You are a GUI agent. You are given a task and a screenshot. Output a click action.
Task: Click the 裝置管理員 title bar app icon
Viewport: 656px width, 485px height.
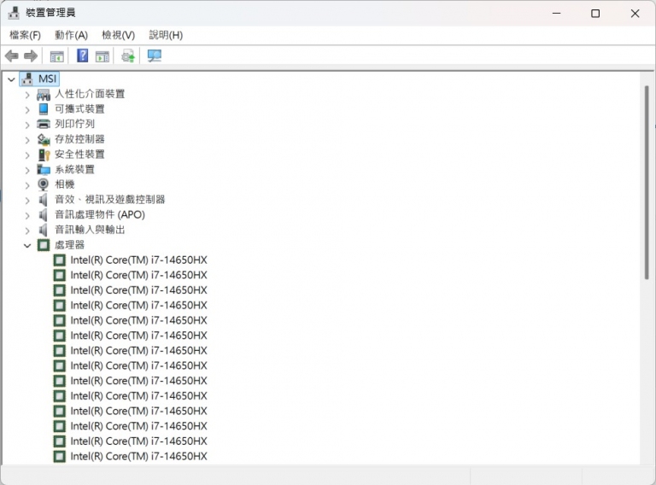pyautogui.click(x=14, y=13)
